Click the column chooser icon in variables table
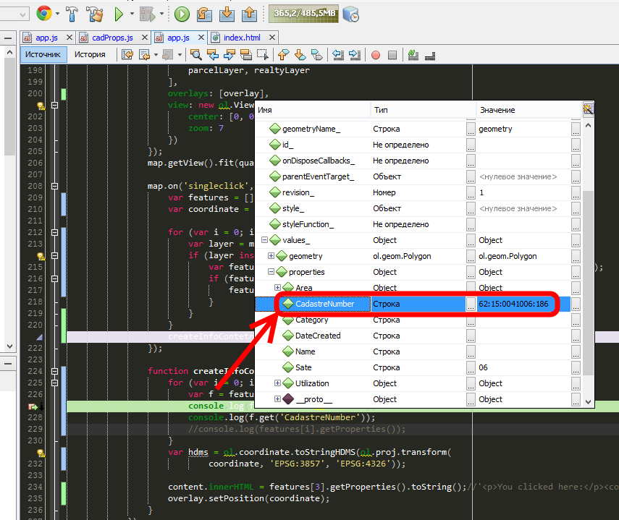The height and width of the screenshot is (520, 619). 589,109
